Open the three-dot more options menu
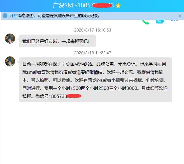184x164 pixels. point(174,20)
